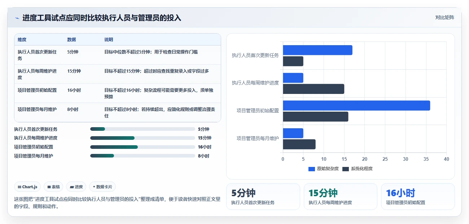The height and width of the screenshot is (224, 469).
Task: Click the 项目管理员初始配置 cell in the table
Action: pyautogui.click(x=37, y=90)
